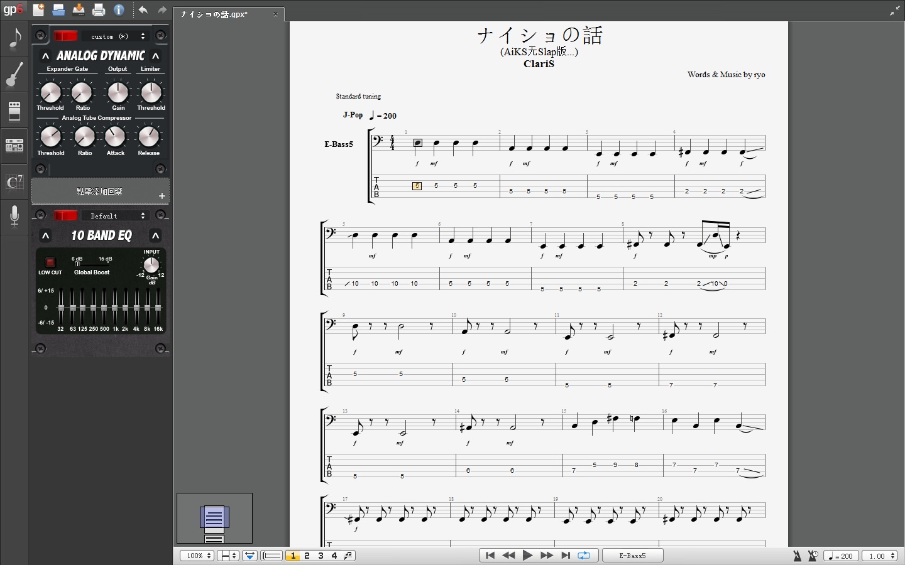
Task: Open the Default EQ preset dropdown
Action: 117,216
